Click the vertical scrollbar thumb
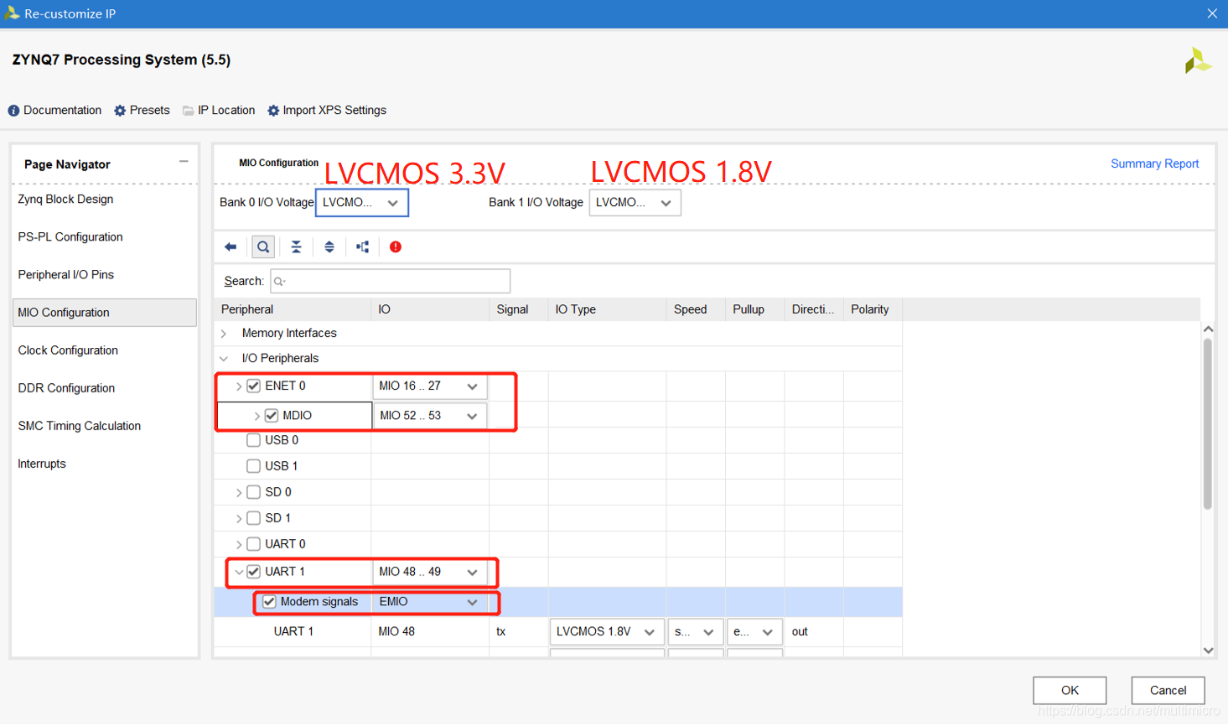The image size is (1228, 726). tap(1208, 423)
